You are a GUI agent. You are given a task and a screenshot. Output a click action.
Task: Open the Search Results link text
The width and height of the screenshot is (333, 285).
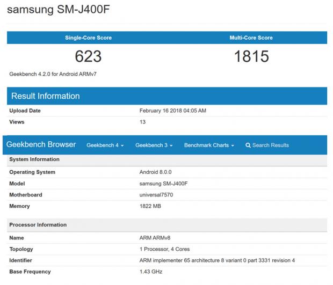tap(270, 145)
